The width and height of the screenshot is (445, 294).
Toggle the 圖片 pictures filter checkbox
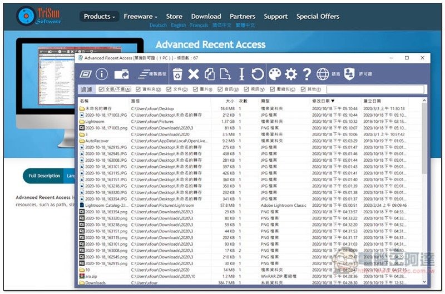(196, 89)
